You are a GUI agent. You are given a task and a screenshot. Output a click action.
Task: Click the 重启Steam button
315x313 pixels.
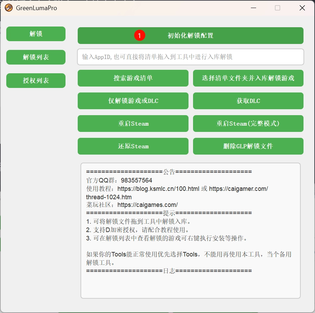tap(133, 124)
